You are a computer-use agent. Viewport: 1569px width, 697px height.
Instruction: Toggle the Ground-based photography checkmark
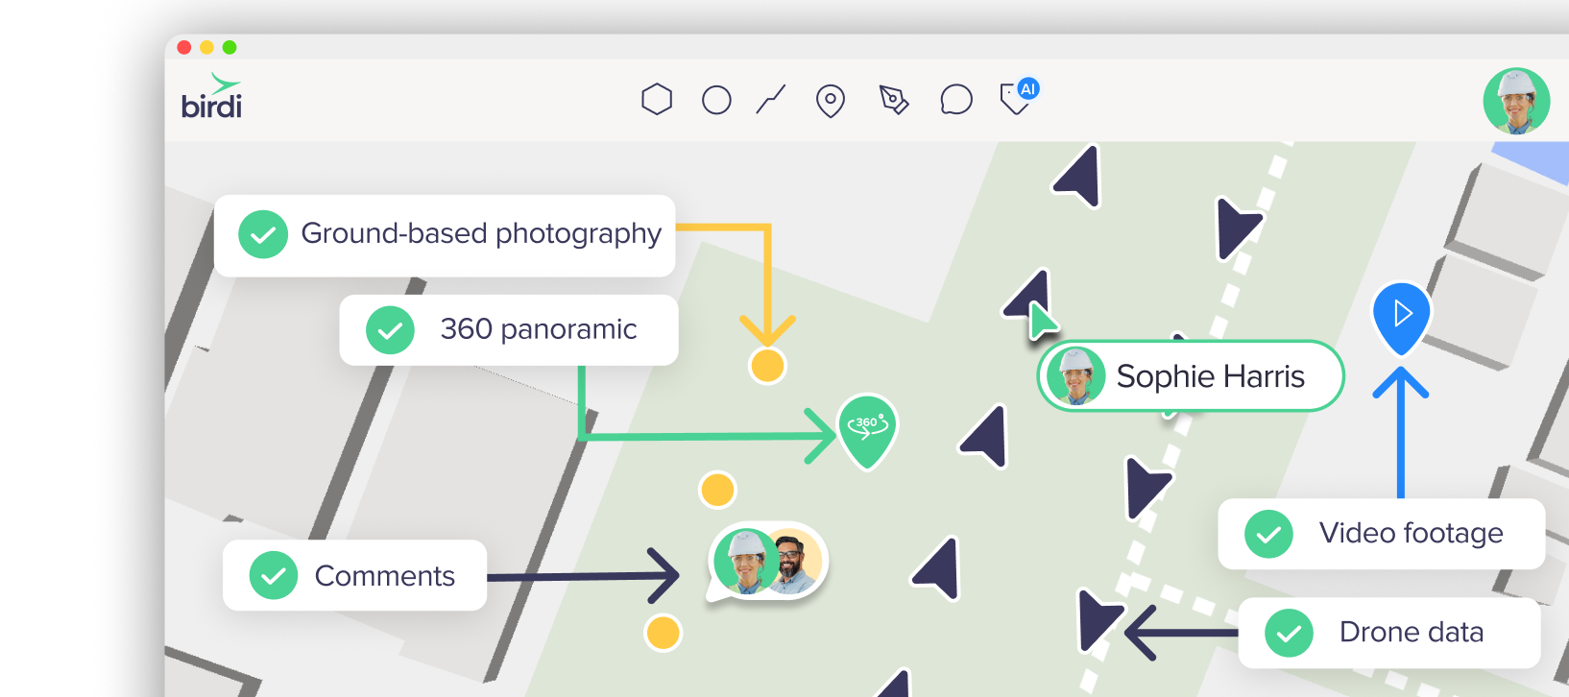click(263, 234)
